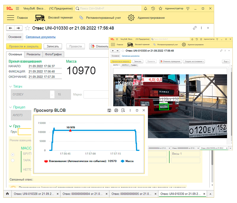237x203 pixels.
Task: Open the Связанные документы link
Action: coord(41,37)
